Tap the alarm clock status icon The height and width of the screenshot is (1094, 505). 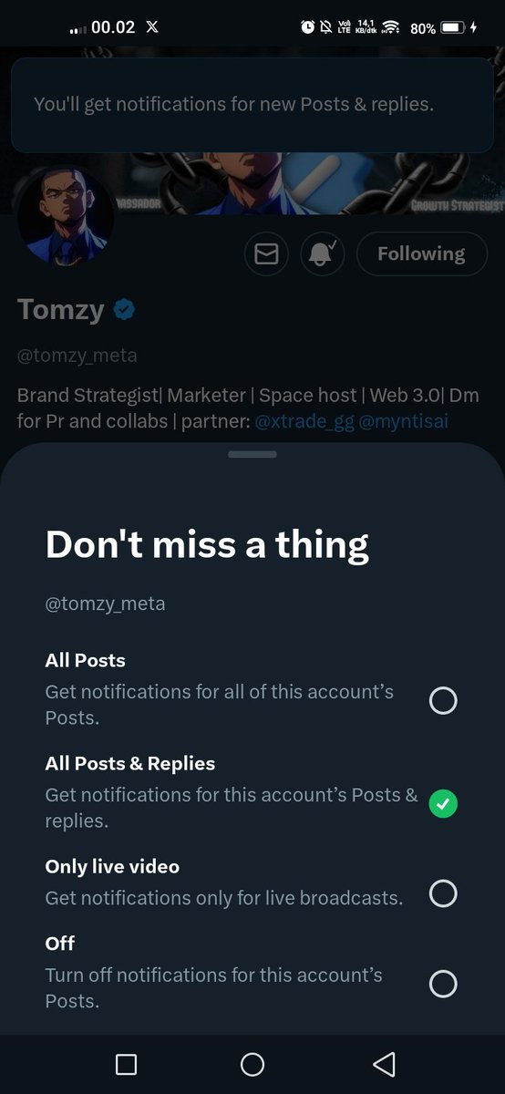pos(307,28)
